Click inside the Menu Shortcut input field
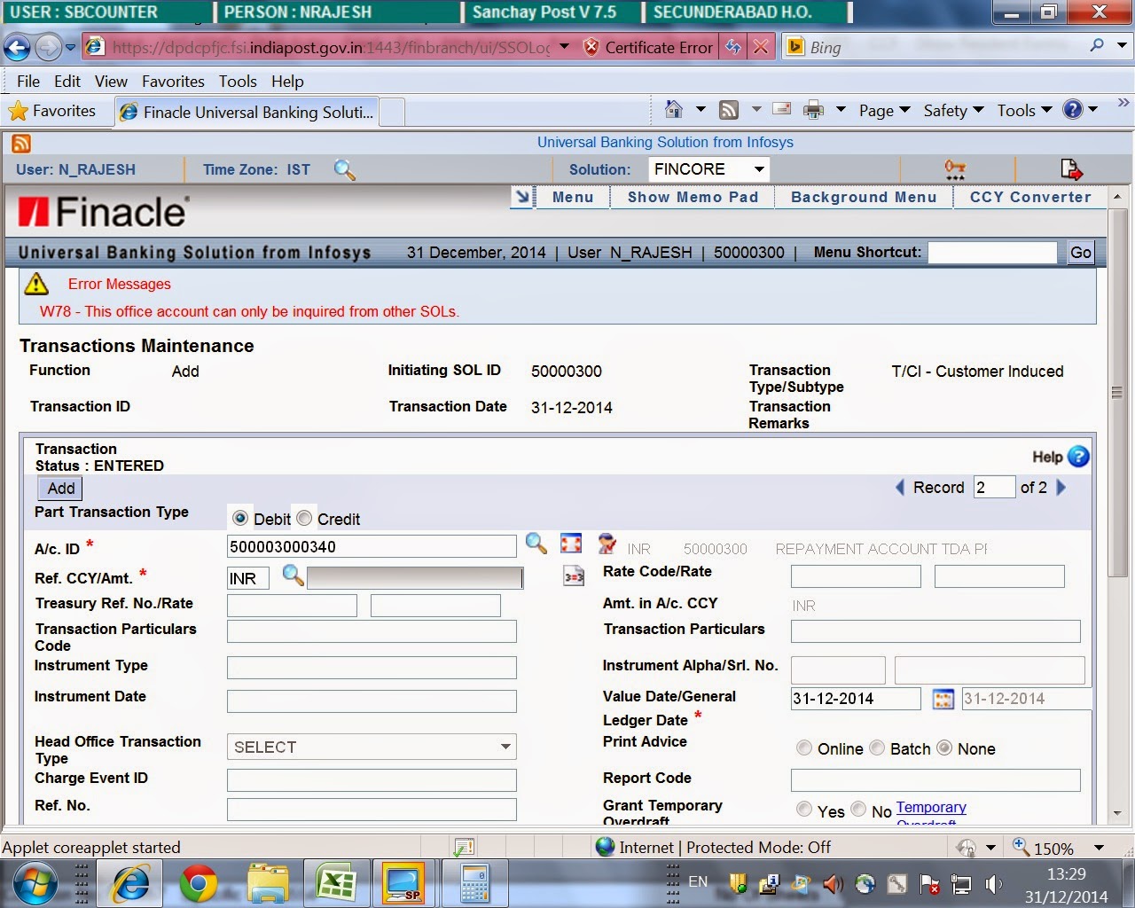Screen dimensions: 1135x908 coord(993,252)
